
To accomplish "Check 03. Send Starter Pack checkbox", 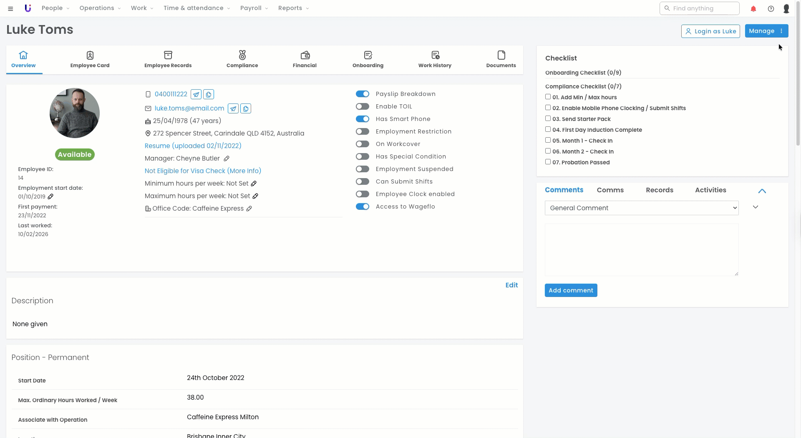I will click(548, 119).
